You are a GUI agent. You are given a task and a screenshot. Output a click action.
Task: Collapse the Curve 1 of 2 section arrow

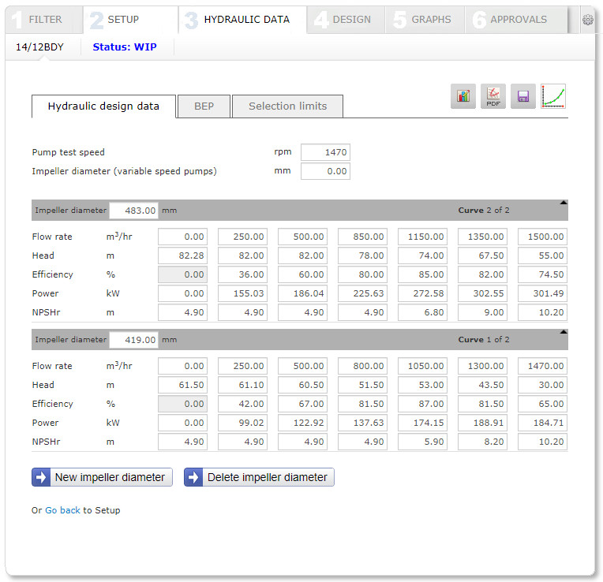(x=564, y=332)
